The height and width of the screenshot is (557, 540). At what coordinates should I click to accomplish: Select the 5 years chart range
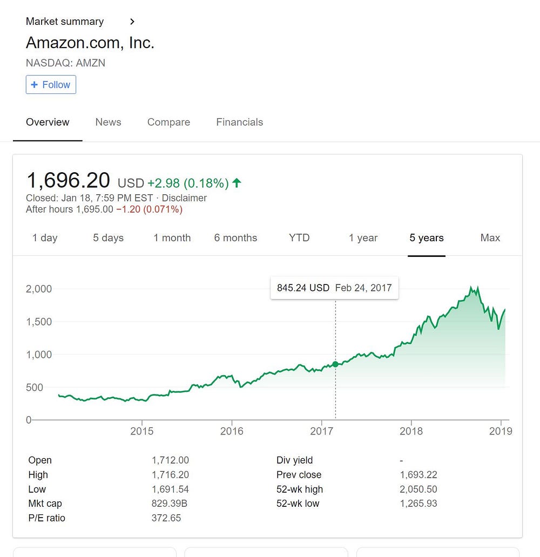(x=427, y=237)
